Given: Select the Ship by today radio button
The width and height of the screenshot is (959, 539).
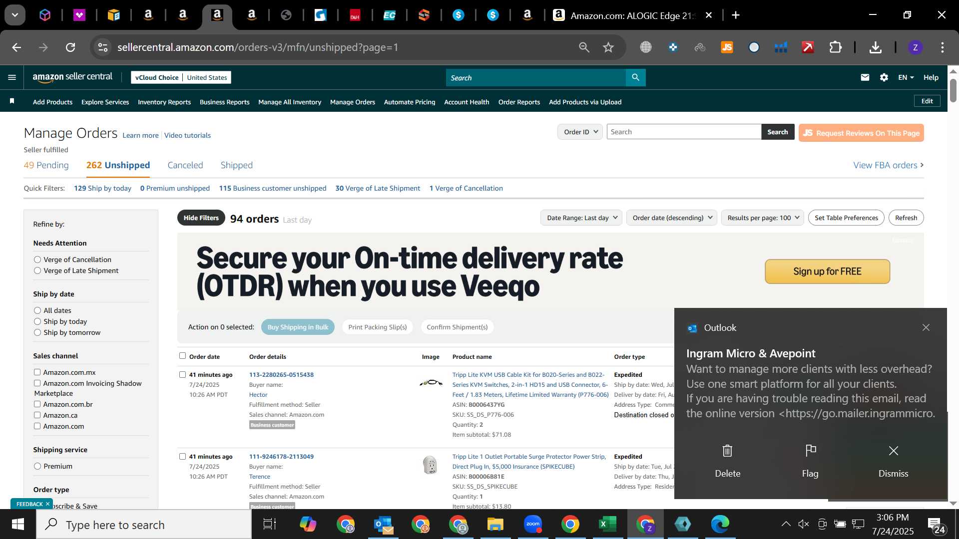Looking at the screenshot, I should click(x=37, y=321).
